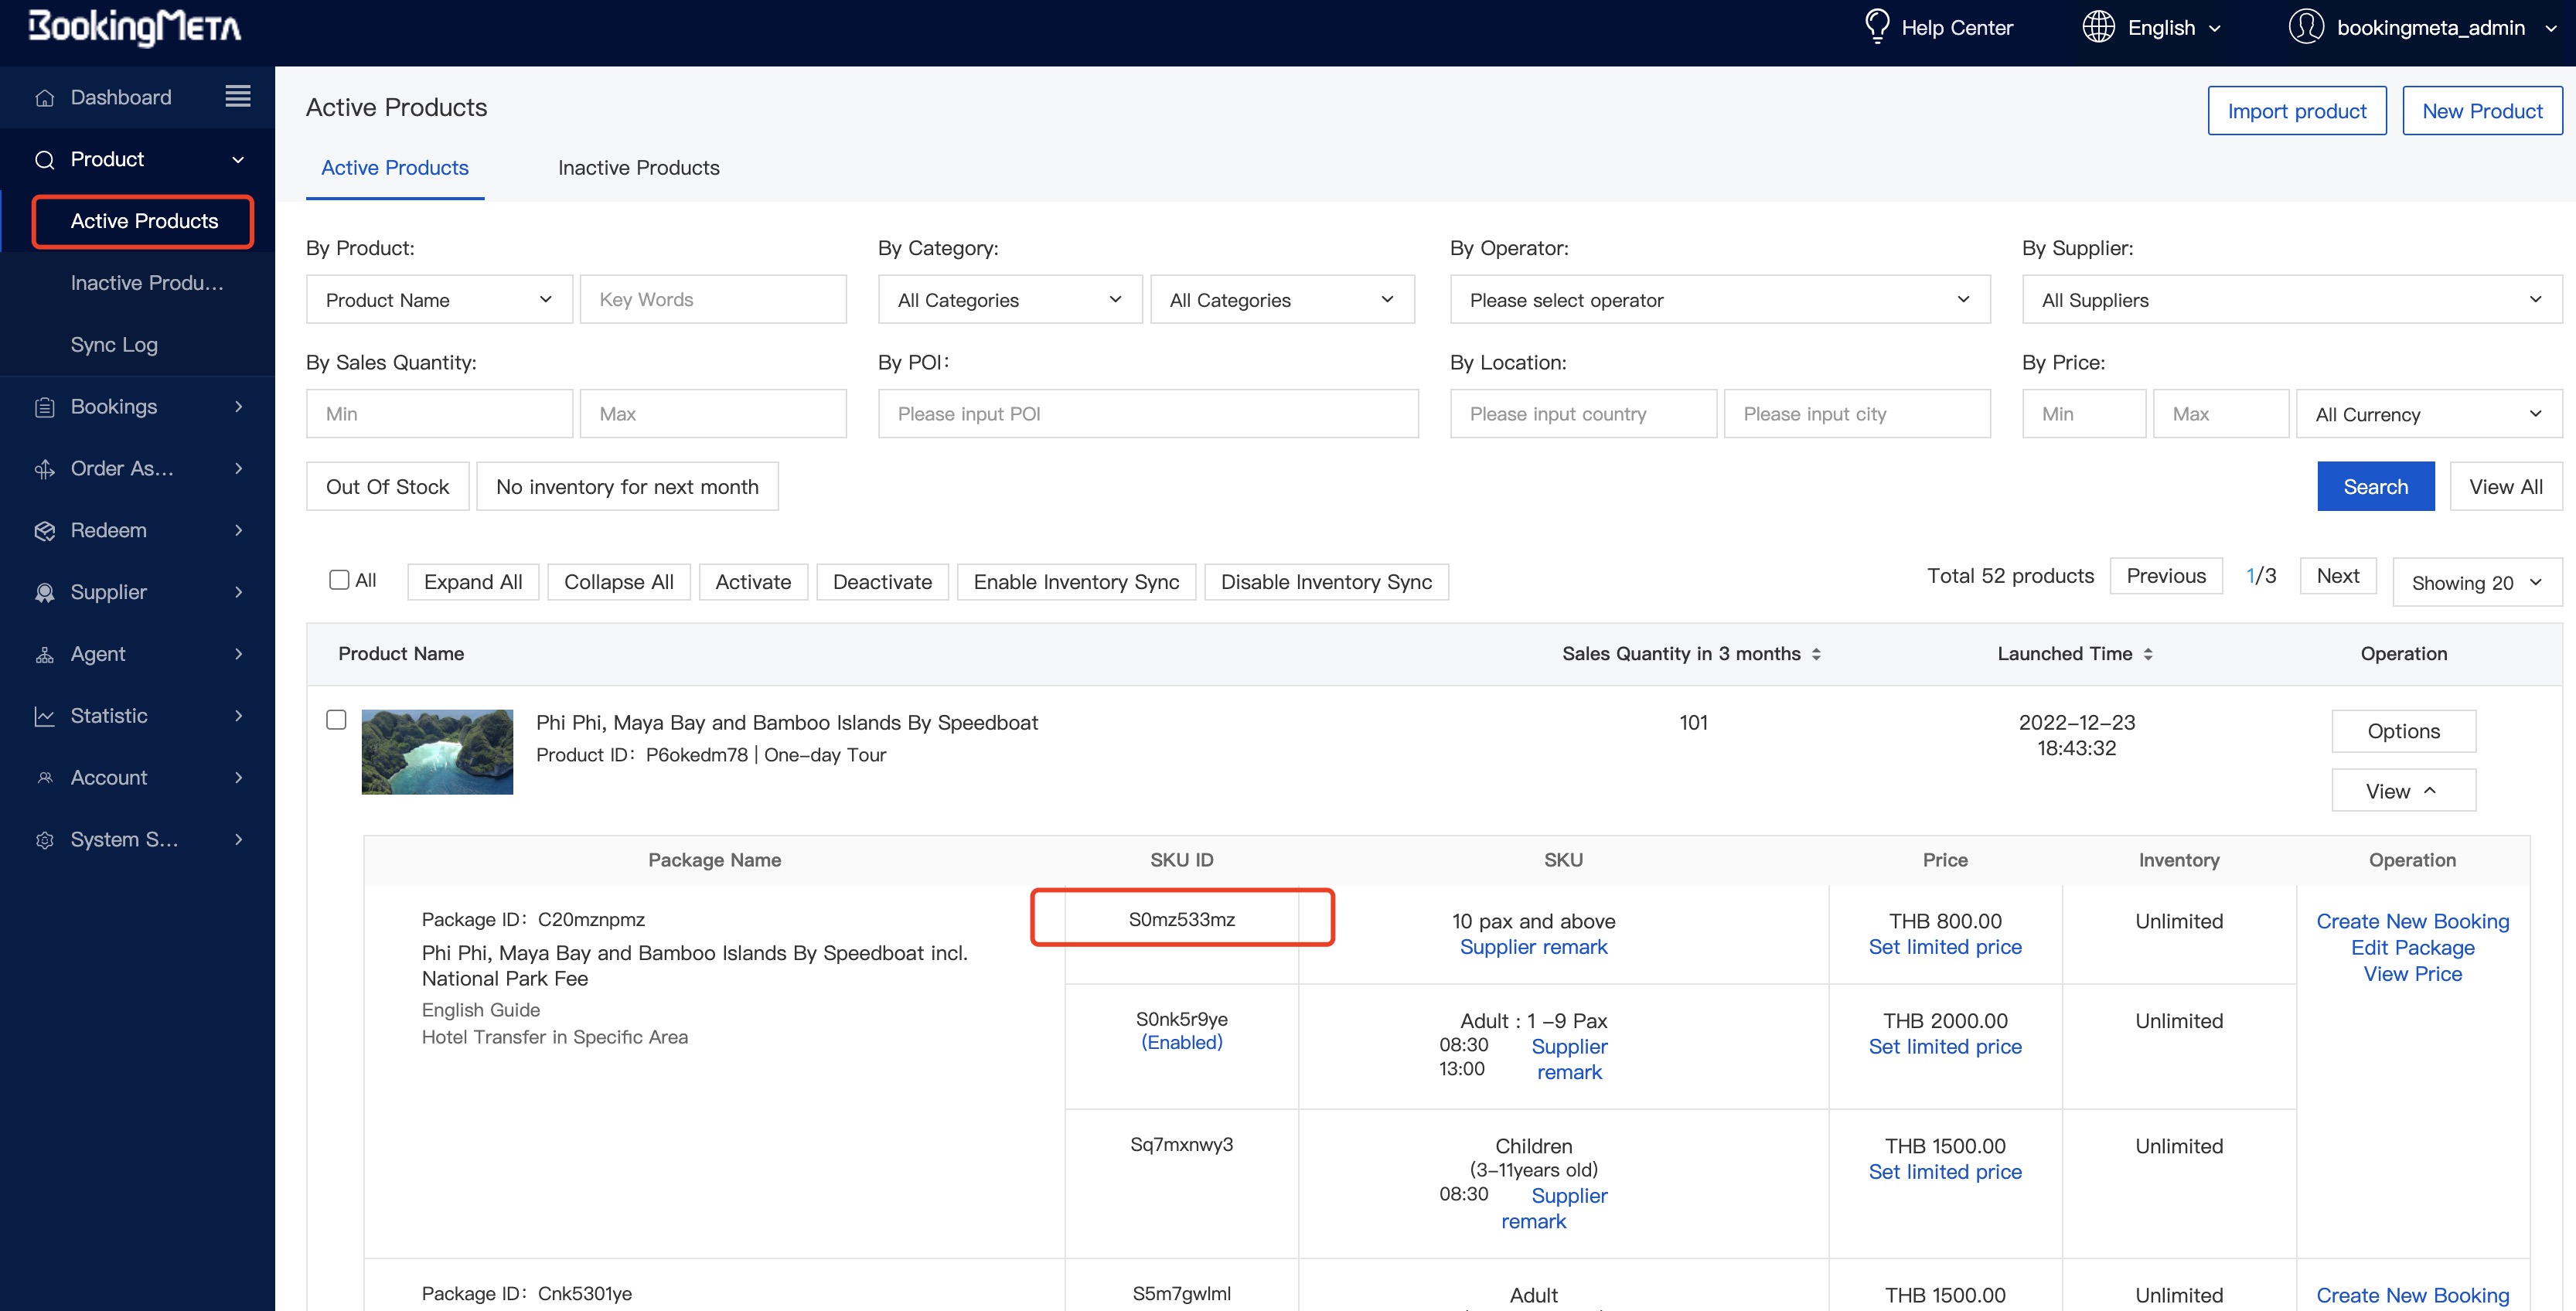Check the All products checkbox
2576x1311 pixels.
pos(339,580)
